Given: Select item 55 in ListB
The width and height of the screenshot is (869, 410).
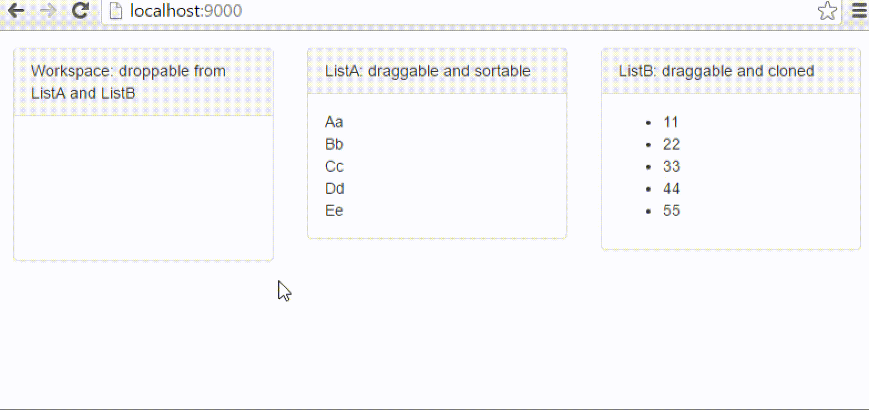Looking at the screenshot, I should (x=671, y=211).
